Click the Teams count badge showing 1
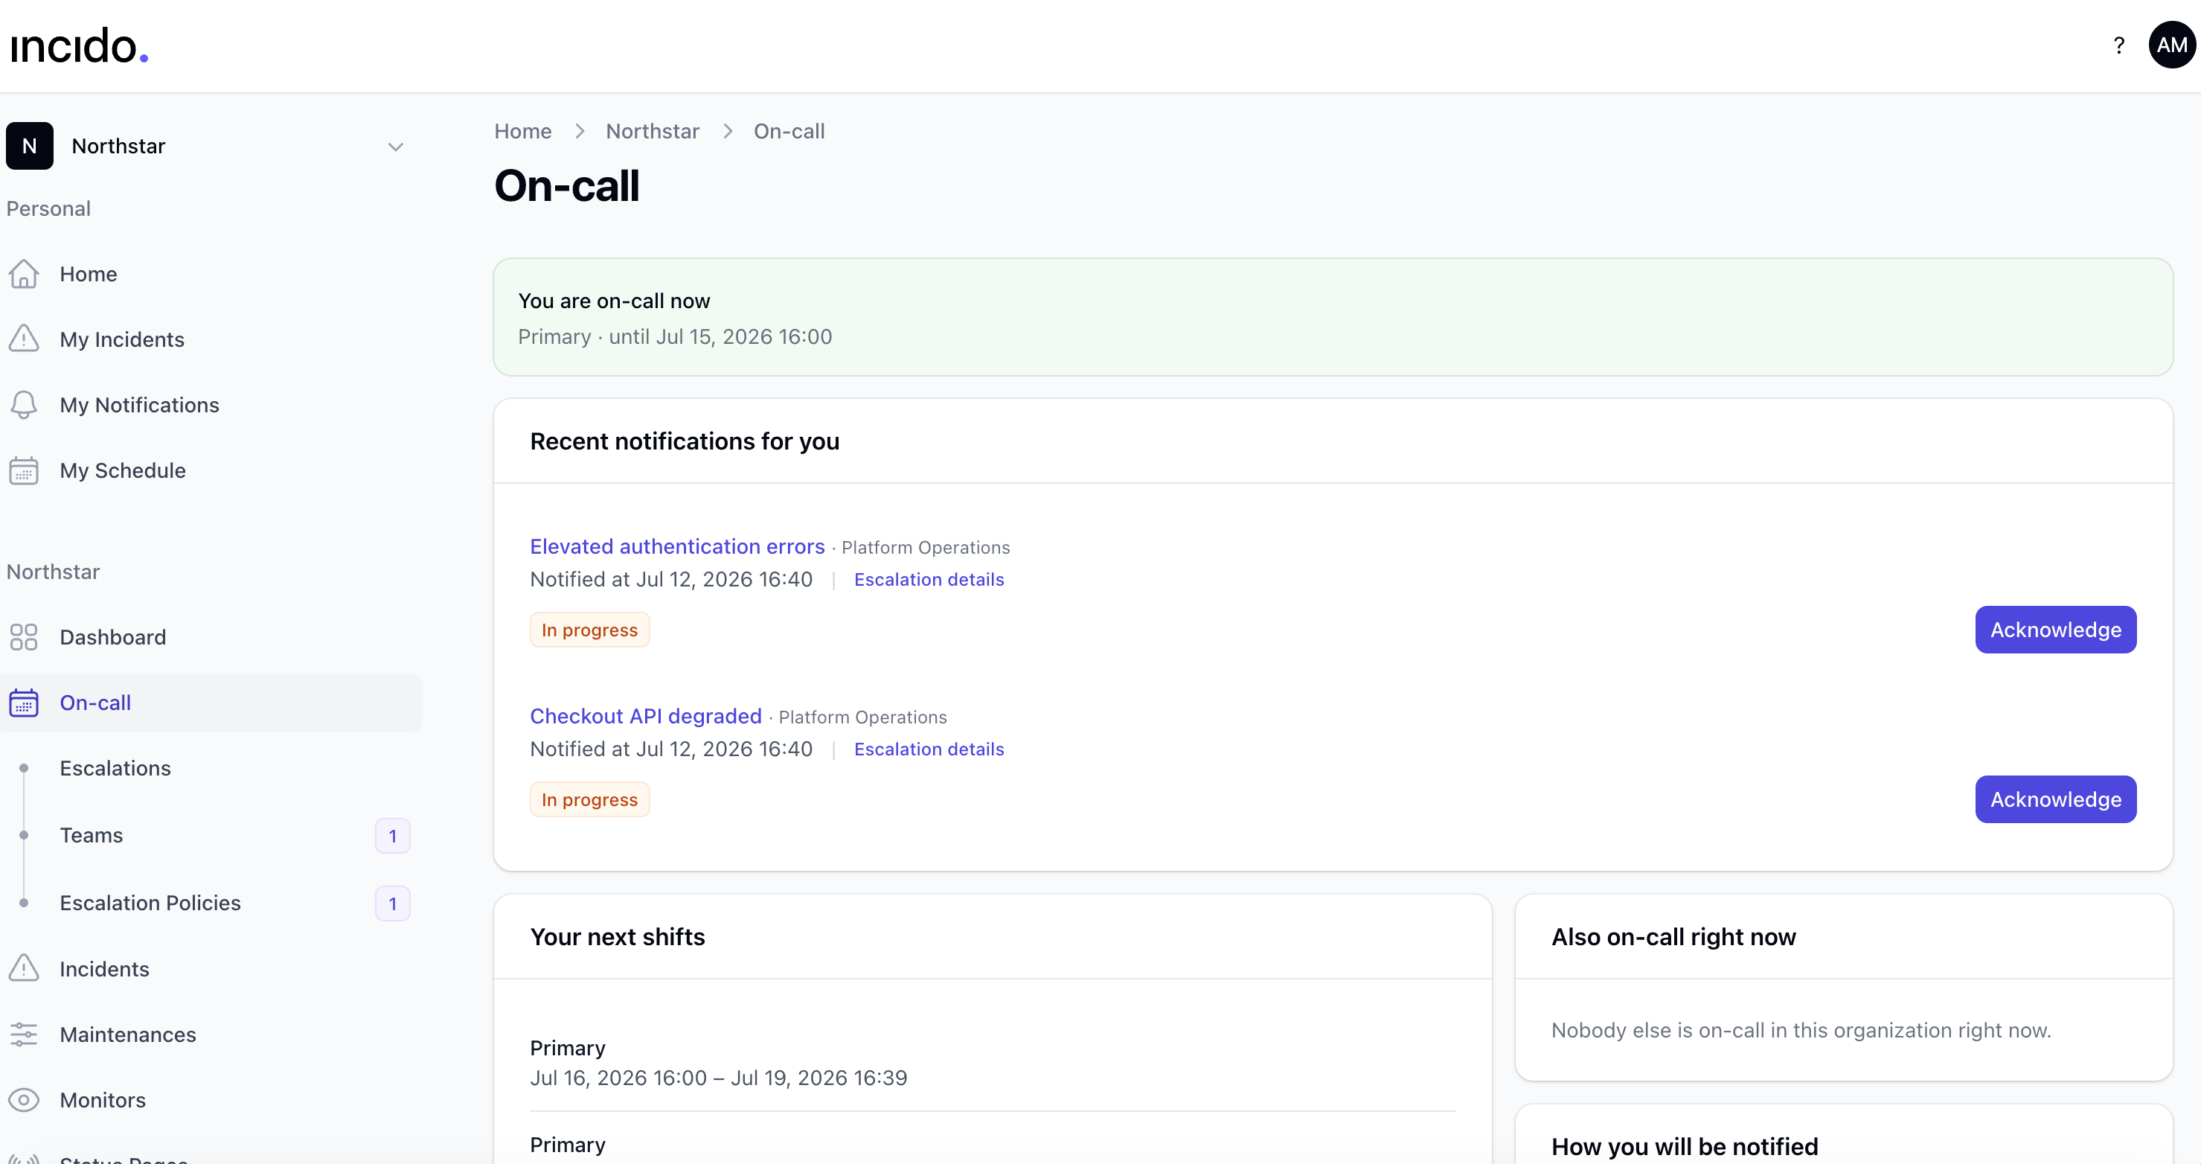 coord(392,836)
